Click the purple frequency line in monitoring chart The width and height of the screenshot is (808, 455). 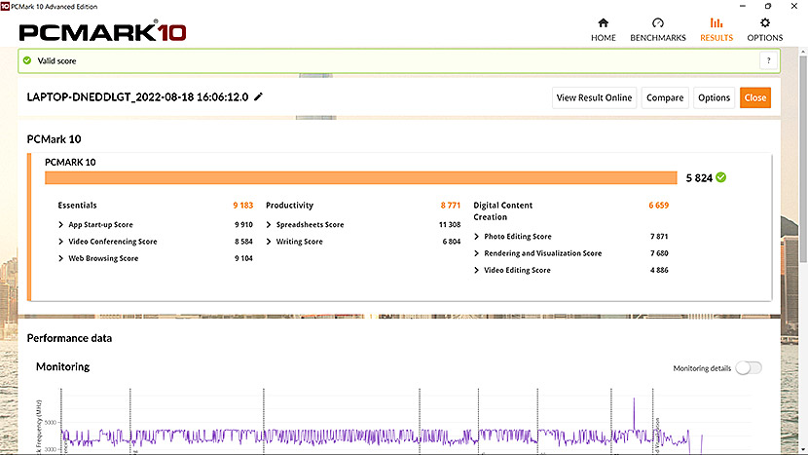292,435
